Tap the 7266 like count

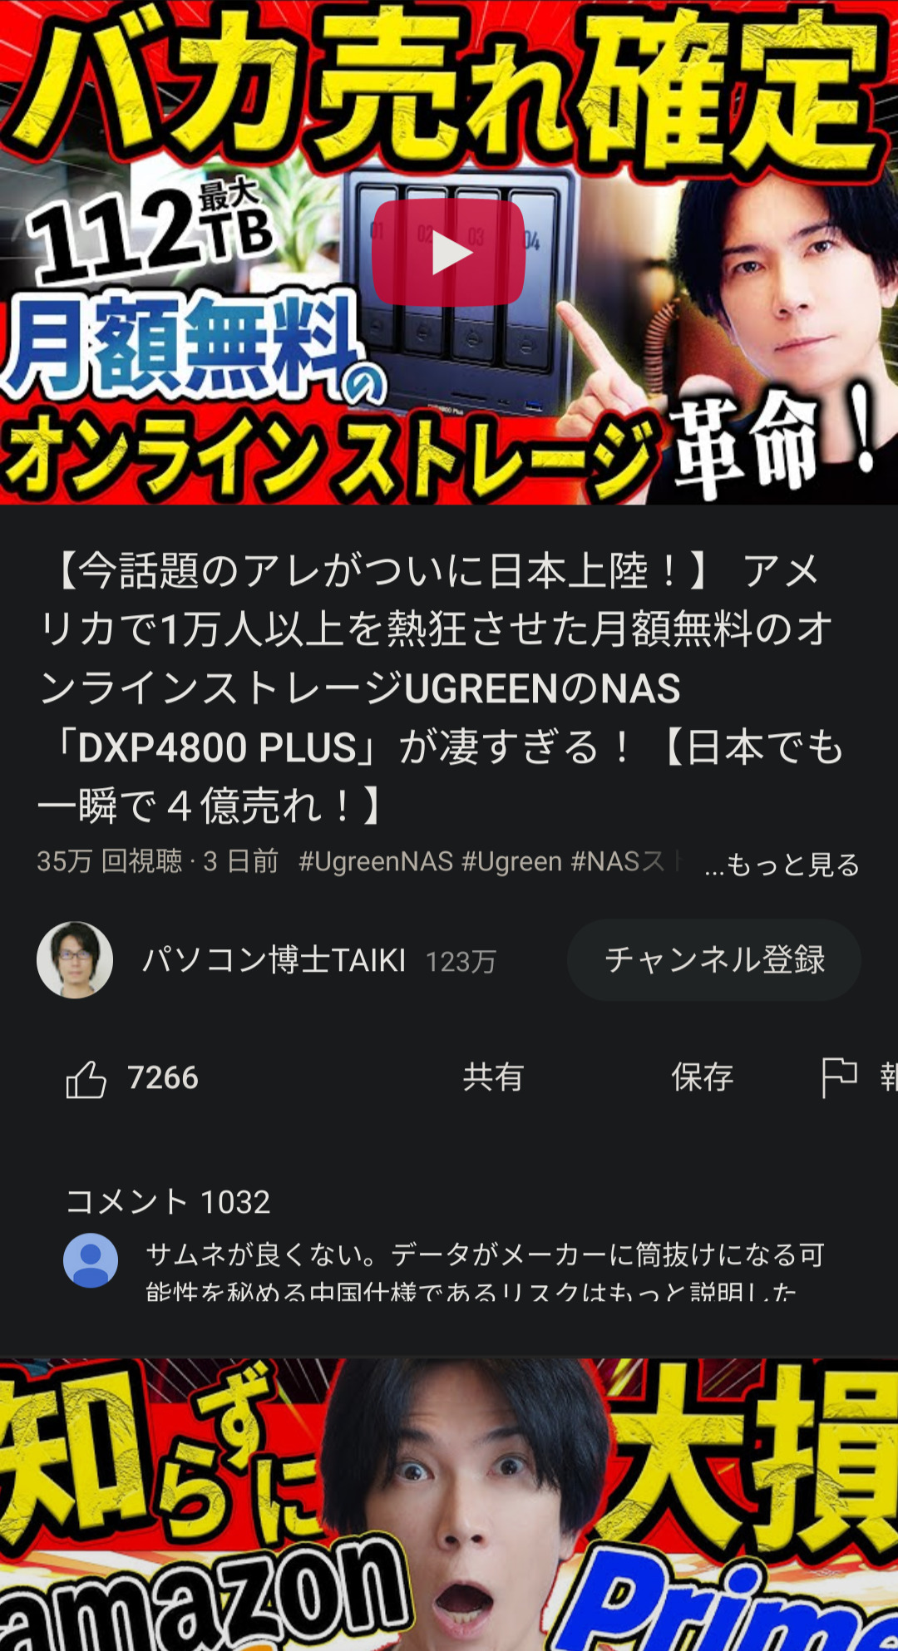click(x=163, y=1078)
